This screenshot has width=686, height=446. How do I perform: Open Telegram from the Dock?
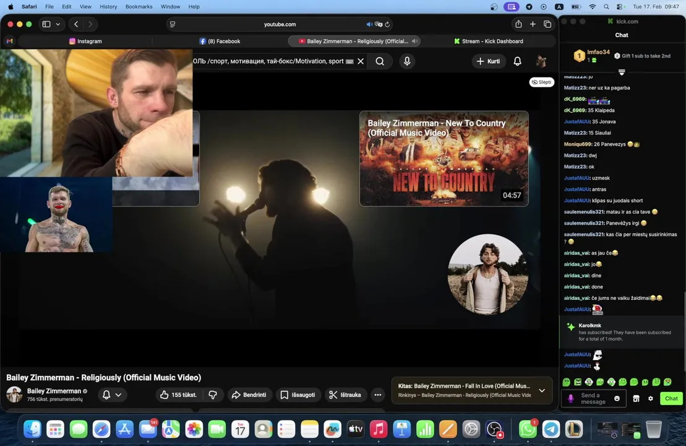coord(551,429)
